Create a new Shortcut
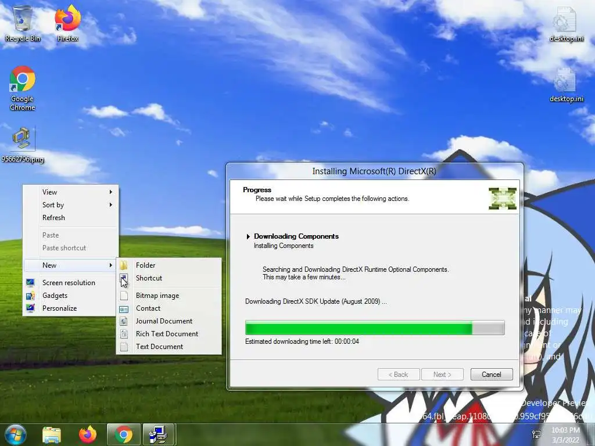 point(169,278)
